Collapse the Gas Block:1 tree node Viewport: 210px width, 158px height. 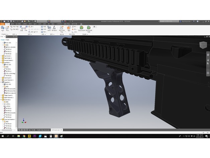1,63
